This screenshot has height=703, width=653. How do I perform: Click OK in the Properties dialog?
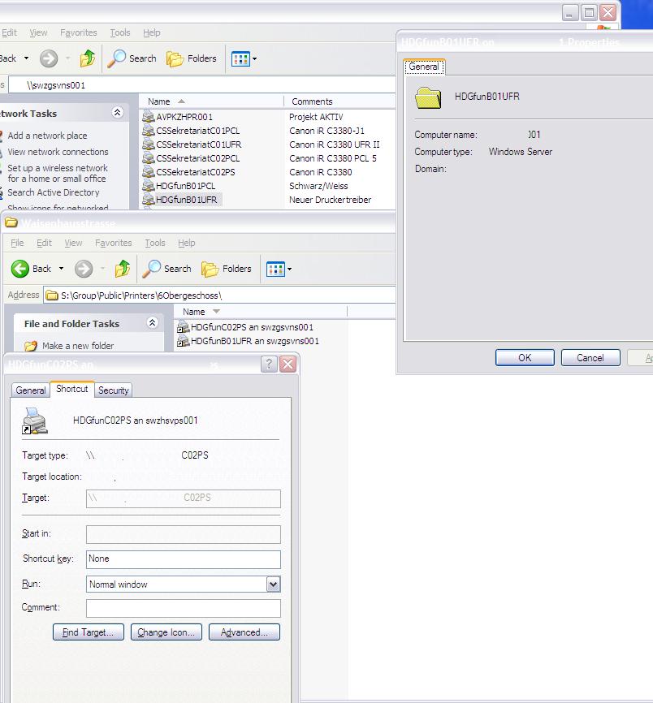[x=525, y=357]
